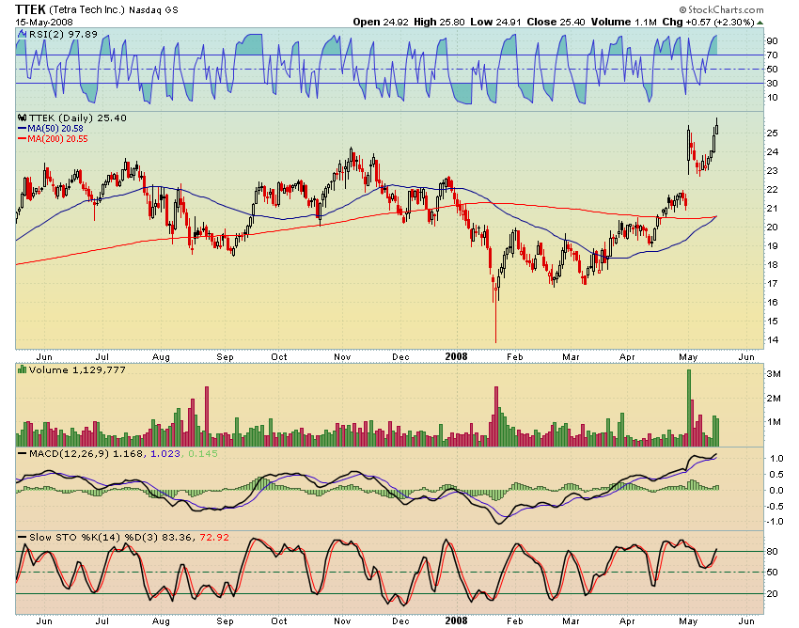Image resolution: width=799 pixels, height=628 pixels.
Task: Click the MACD(12,26,9) 1.168 label
Action: tap(86, 453)
